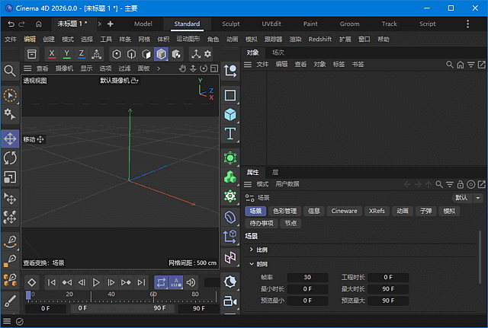Open the 渲染 menu
The image size is (488, 328).
(x=296, y=39)
